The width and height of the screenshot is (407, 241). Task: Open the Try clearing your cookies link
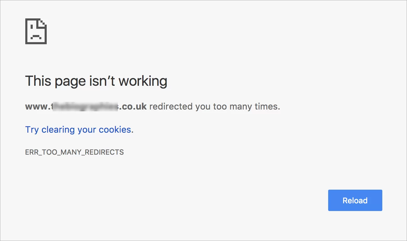pos(79,129)
